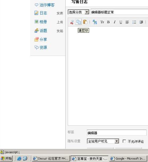The image size is (148, 162).
Task: Switch to Discuz! 论坛官方 taskbar window
Action: (51, 159)
